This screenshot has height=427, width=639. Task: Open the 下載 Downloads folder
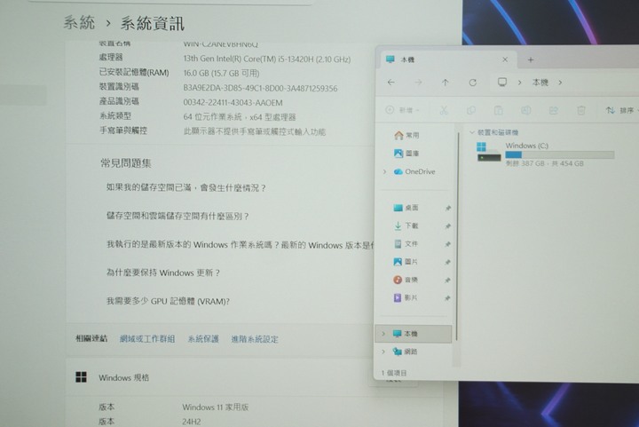pos(411,226)
